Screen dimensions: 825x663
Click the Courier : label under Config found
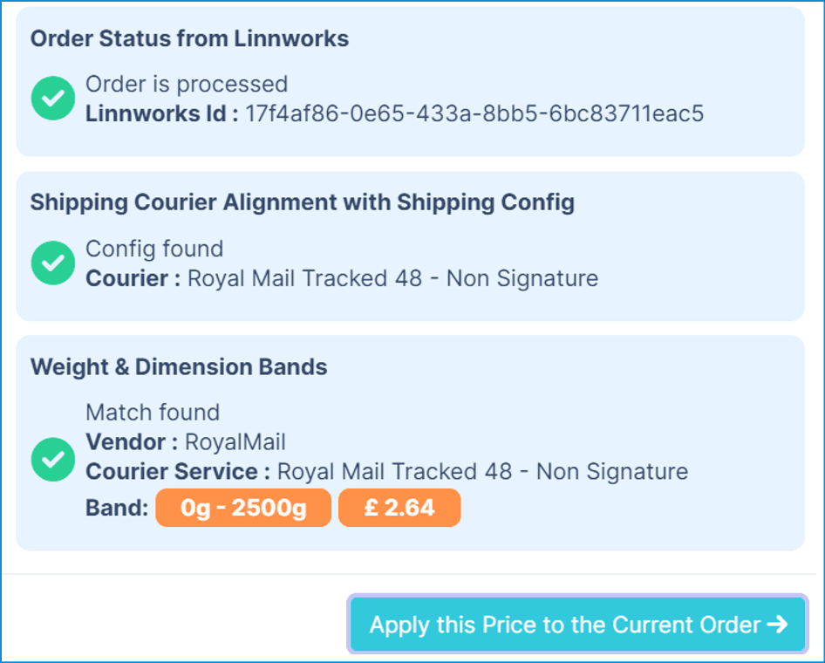(x=133, y=278)
